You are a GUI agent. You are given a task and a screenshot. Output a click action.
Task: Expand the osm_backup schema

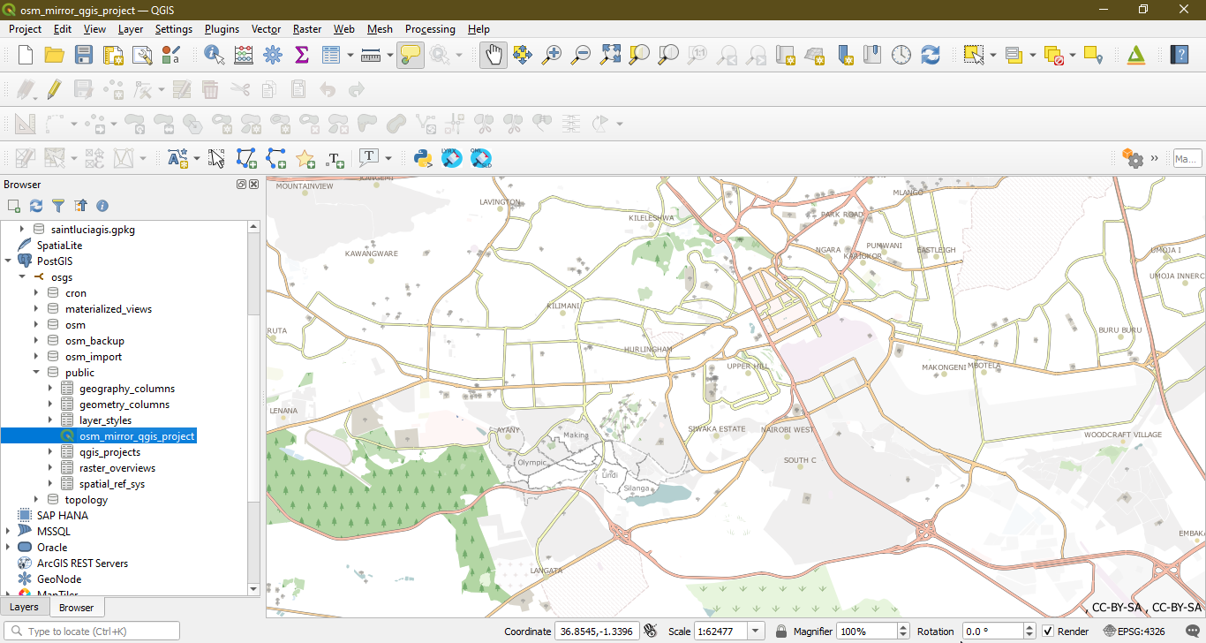click(x=36, y=341)
